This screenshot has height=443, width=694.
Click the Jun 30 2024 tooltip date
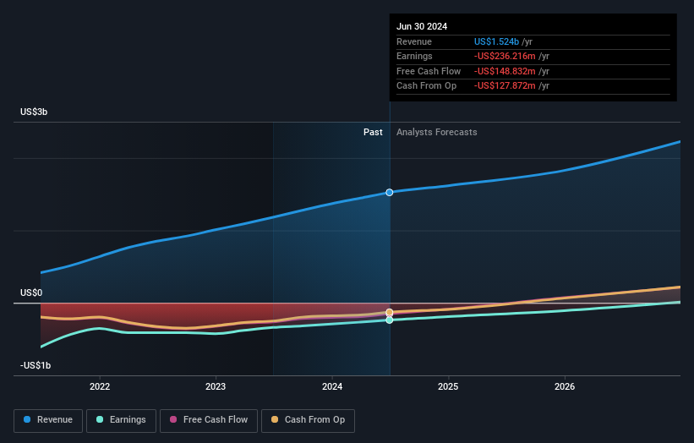tap(422, 26)
